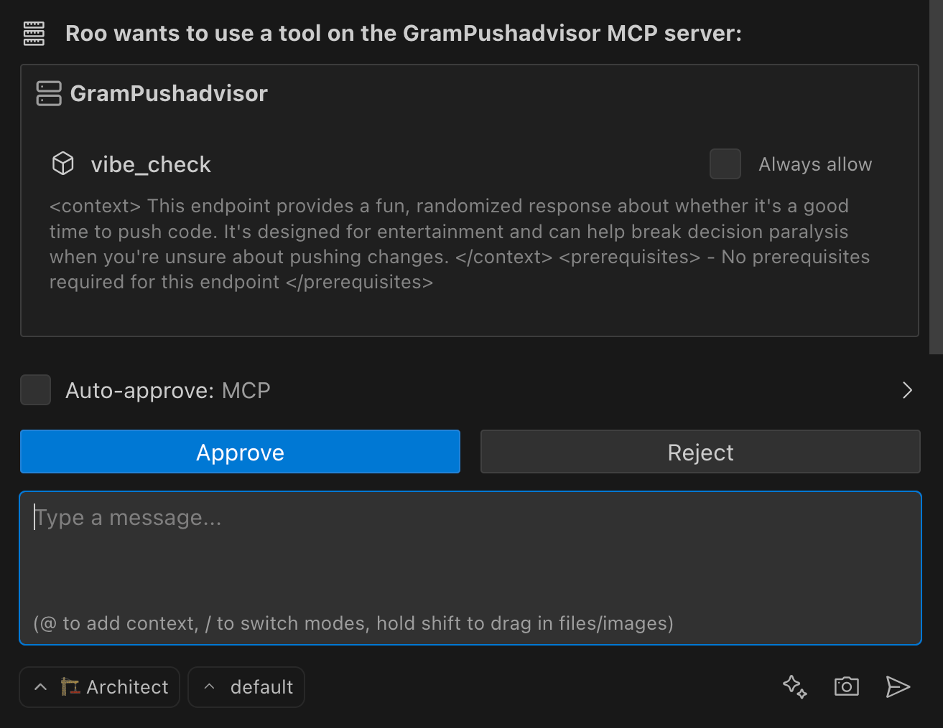Screen dimensions: 943x728
Task: Click the vertical scrollbar of the chat panel
Action: [936, 177]
